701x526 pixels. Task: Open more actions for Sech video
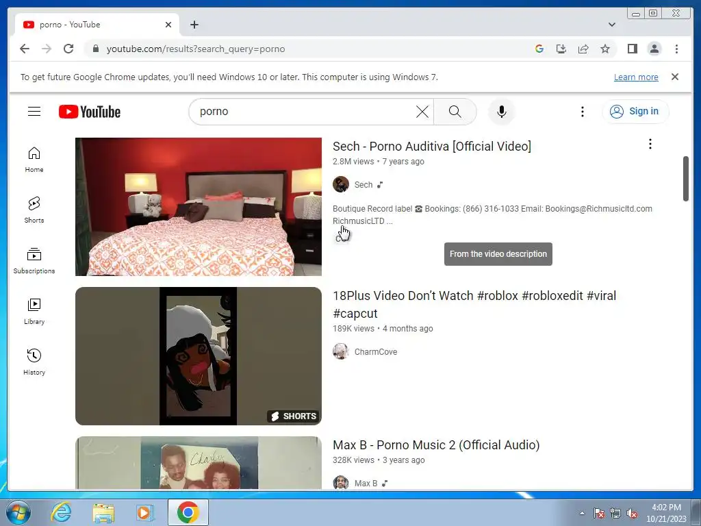tap(650, 144)
